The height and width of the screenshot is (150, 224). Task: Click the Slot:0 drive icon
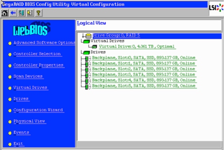[87, 59]
